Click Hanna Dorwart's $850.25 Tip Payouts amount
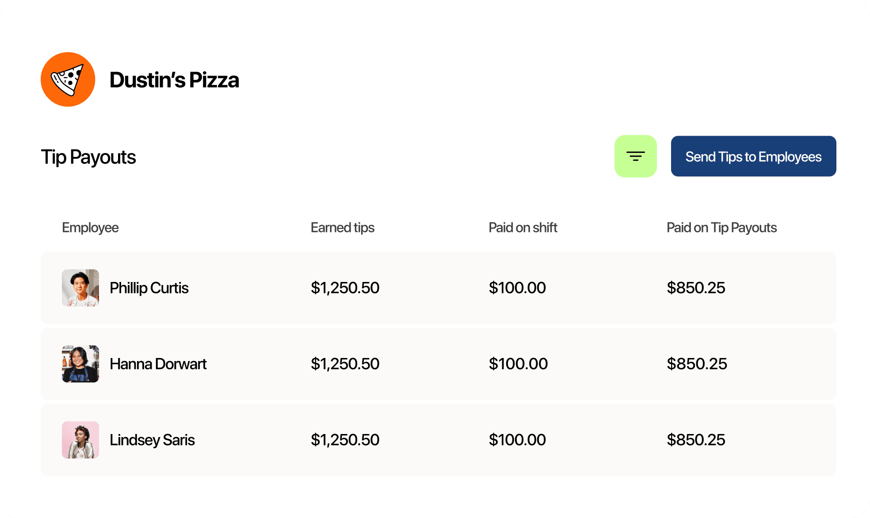 pos(697,364)
